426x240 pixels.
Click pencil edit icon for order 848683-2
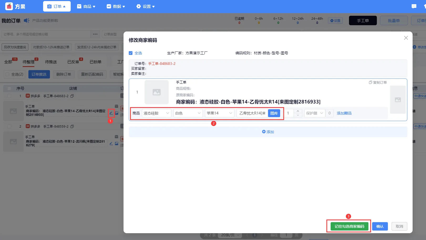coord(111,113)
